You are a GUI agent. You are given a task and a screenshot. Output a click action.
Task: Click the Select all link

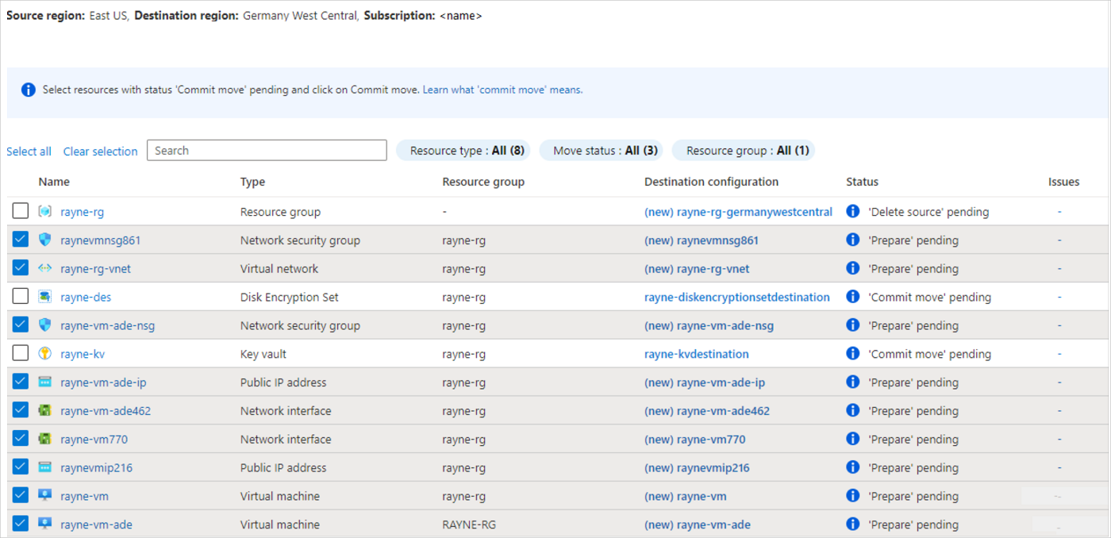pos(29,152)
